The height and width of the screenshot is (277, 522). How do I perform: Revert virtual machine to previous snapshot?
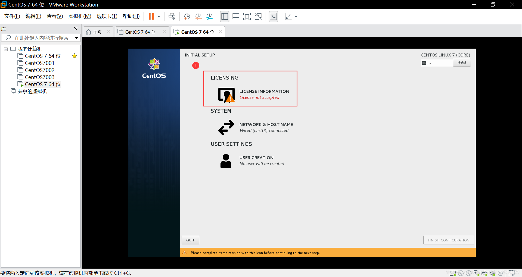(198, 17)
